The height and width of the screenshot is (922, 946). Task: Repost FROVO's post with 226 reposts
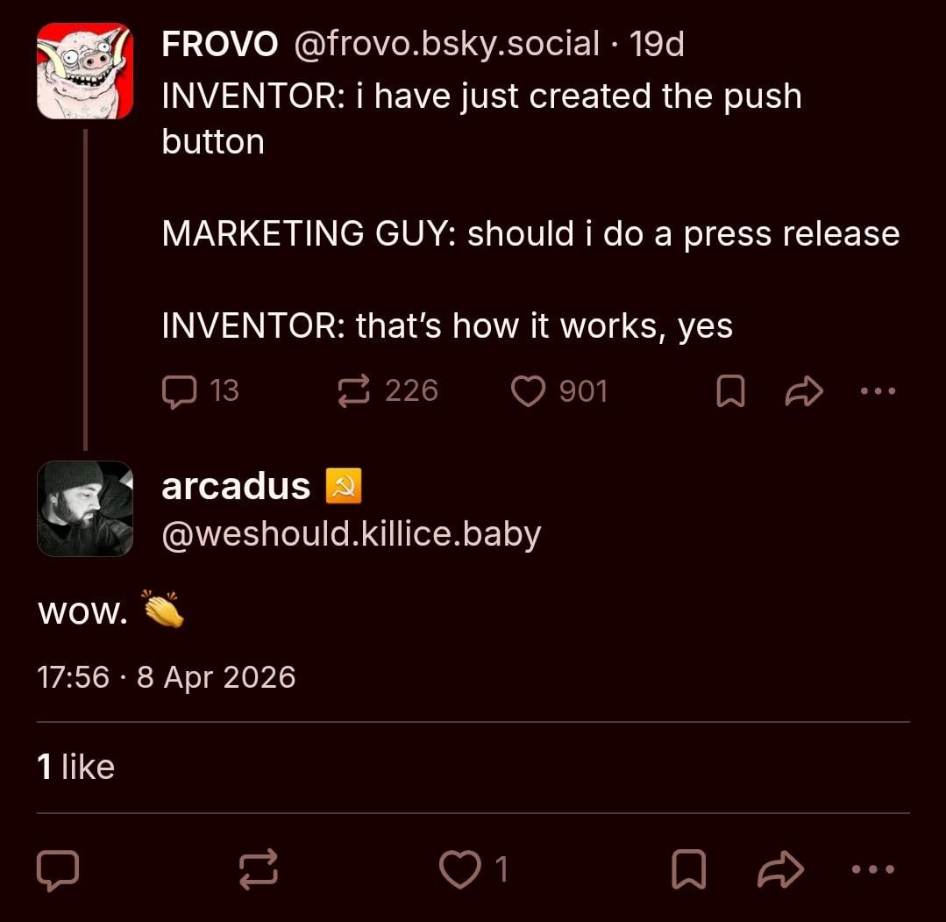coord(354,391)
